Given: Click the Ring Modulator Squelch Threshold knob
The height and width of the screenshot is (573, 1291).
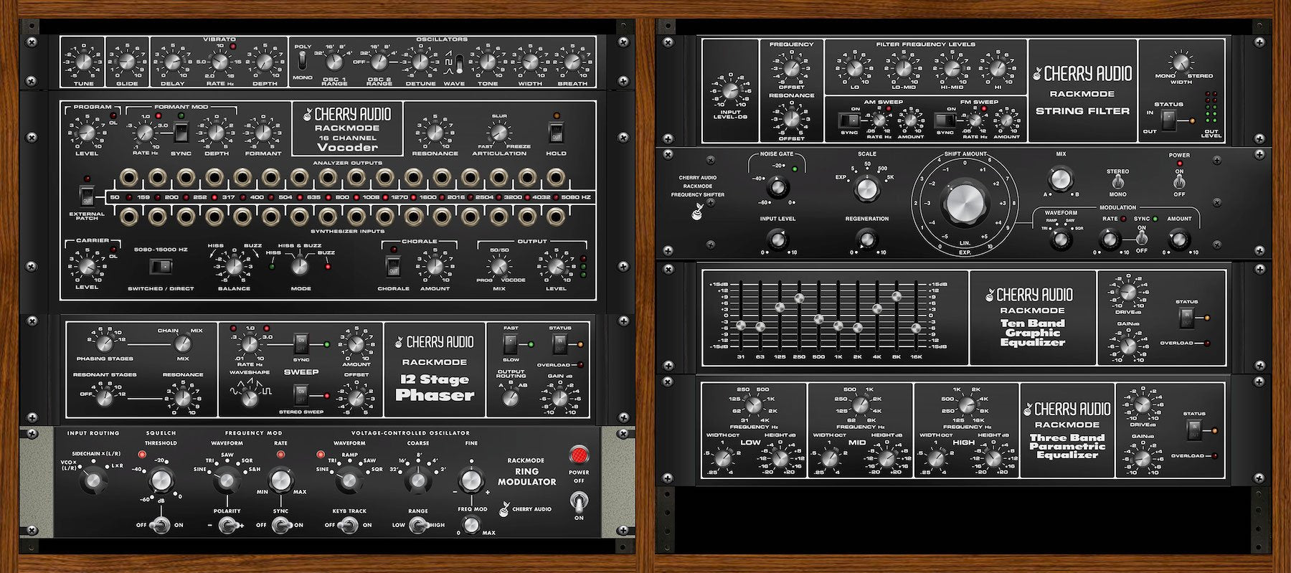Looking at the screenshot, I should [161, 479].
